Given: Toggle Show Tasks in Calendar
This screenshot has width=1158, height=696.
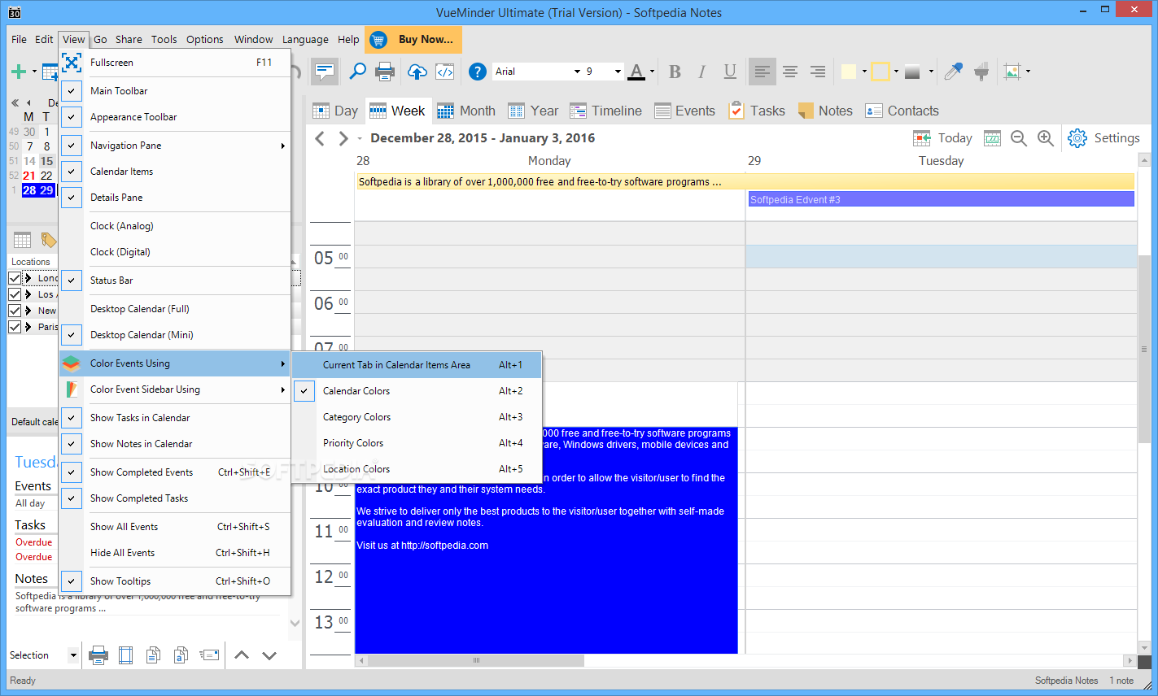Looking at the screenshot, I should point(72,418).
